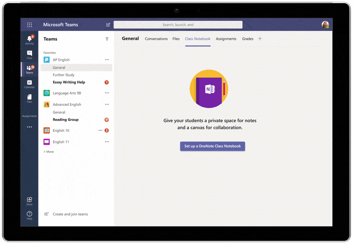This screenshot has height=244, width=353.
Task: Click the new chat compose icon
Action: [108, 25]
